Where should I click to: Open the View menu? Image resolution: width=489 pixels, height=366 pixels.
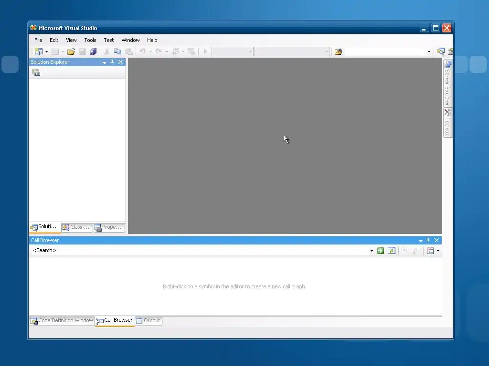point(71,40)
